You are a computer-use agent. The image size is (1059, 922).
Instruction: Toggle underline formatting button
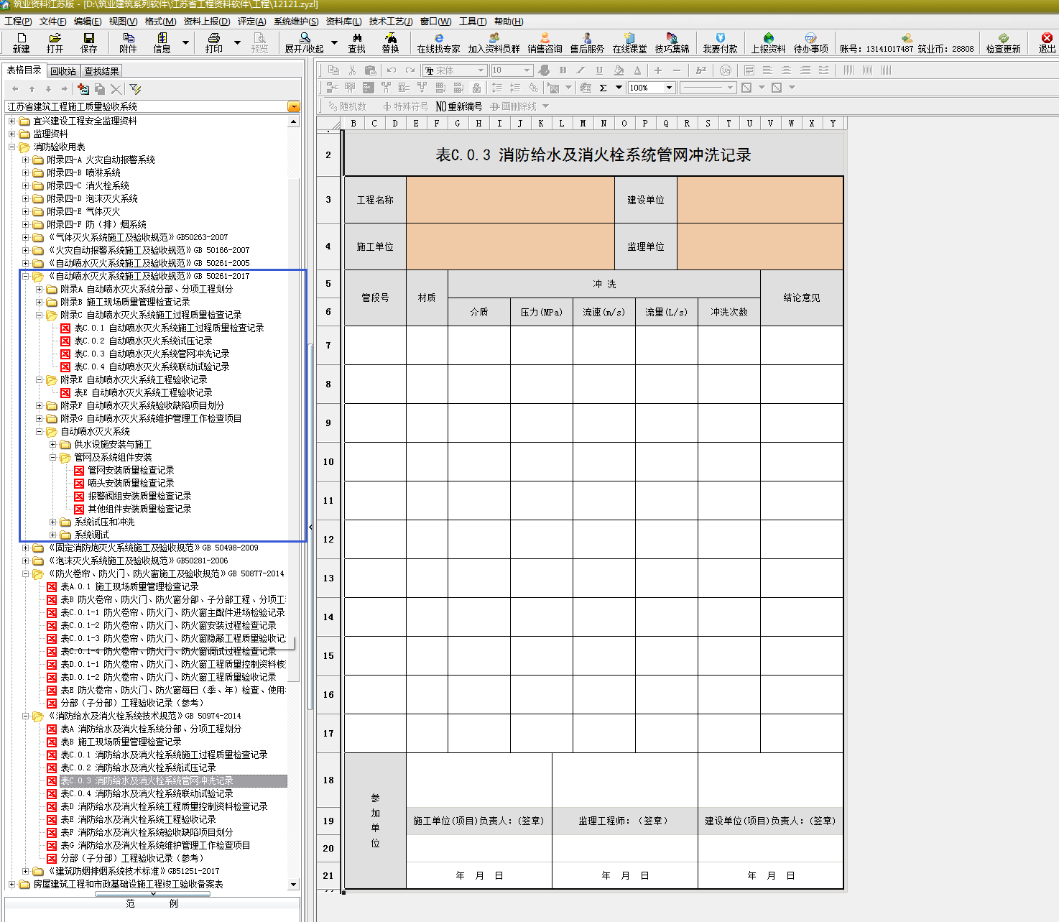coord(599,70)
